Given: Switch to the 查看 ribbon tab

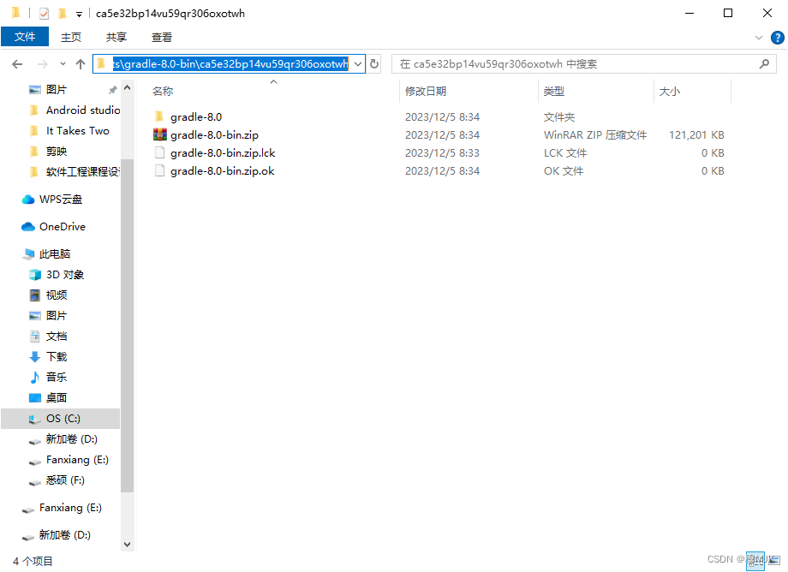Looking at the screenshot, I should 163,37.
